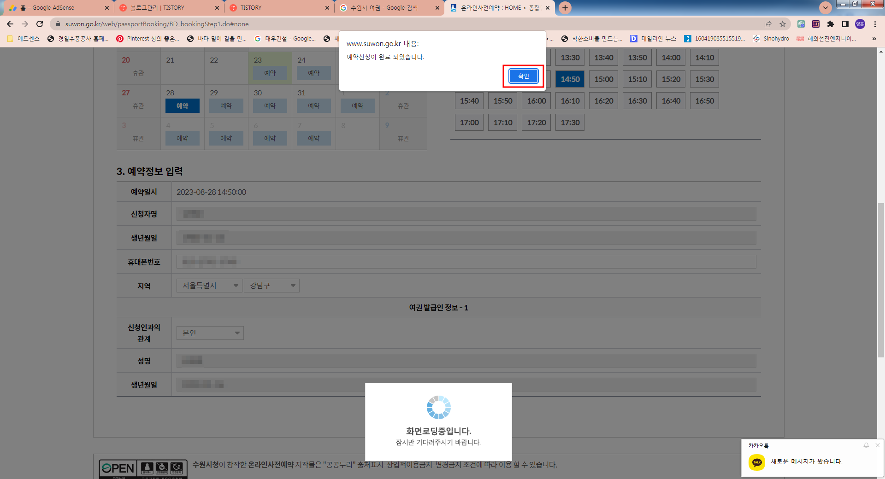Open the Chrome side panel icon
The image size is (885, 479).
click(x=845, y=24)
